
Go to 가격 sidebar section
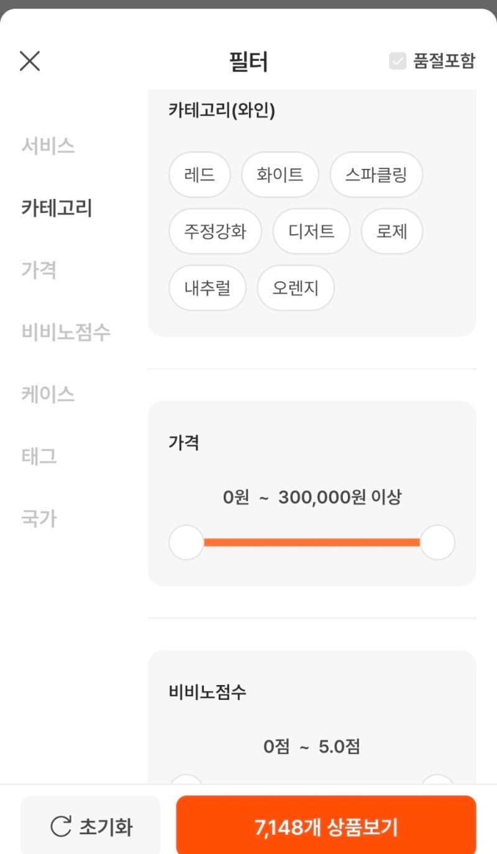point(39,270)
